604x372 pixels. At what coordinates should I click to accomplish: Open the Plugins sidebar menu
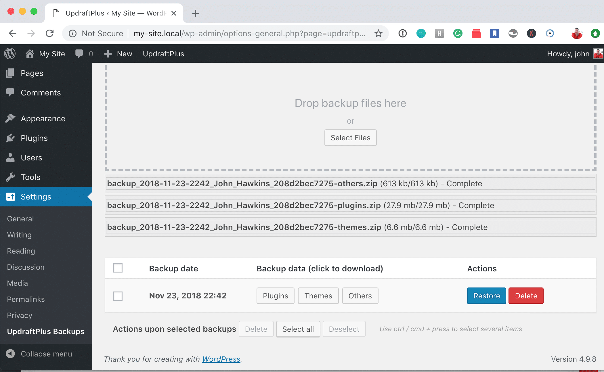tap(34, 138)
